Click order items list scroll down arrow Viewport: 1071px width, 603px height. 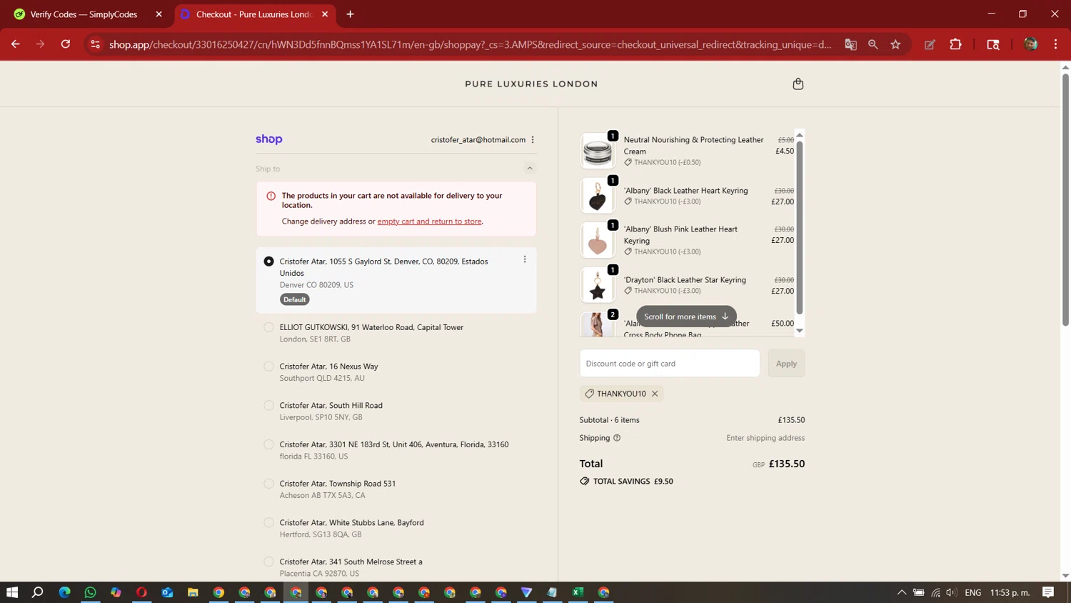coord(800,331)
